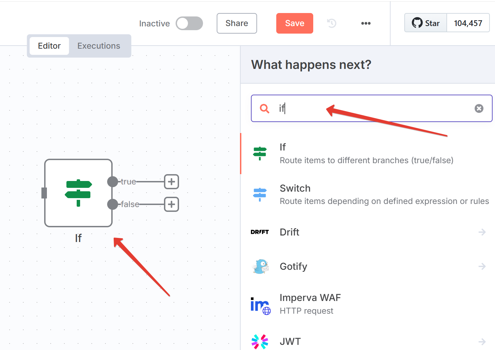495x350 pixels.
Task: Switch to the Editor tab
Action: coord(49,46)
